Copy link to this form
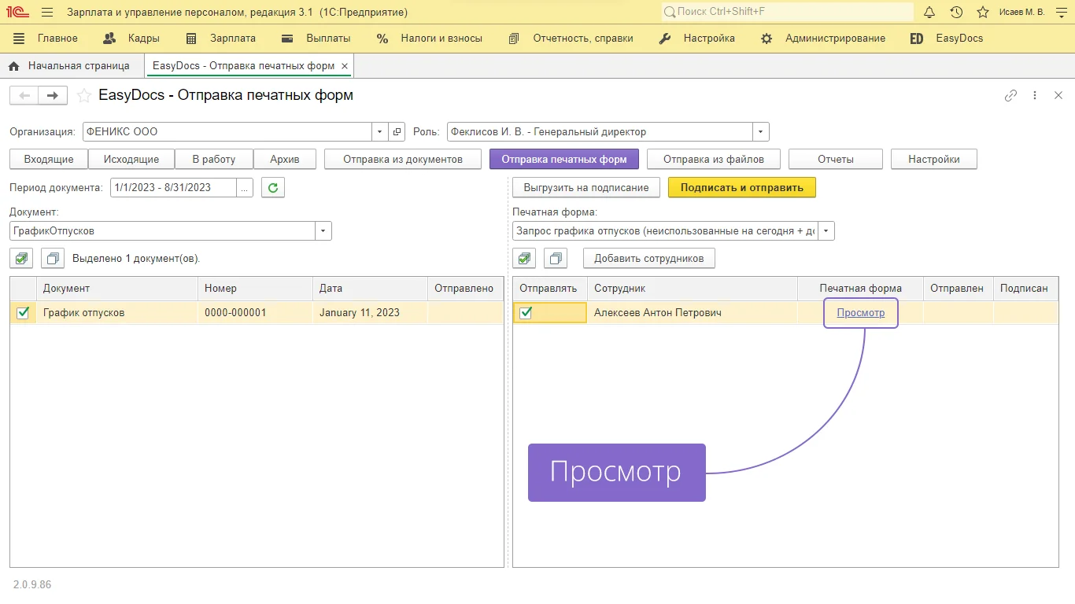 [1010, 96]
